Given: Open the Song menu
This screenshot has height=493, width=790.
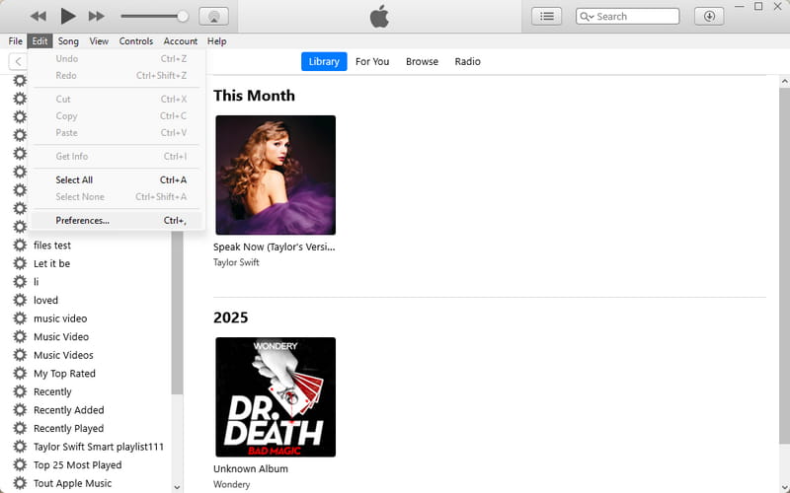Looking at the screenshot, I should (68, 41).
